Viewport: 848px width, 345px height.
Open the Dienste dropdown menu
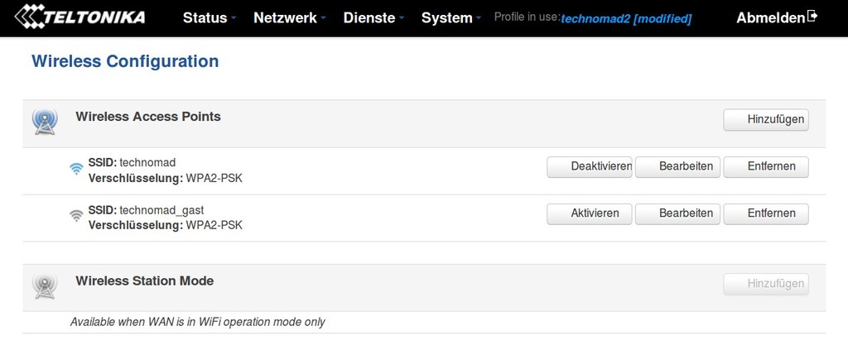373,18
